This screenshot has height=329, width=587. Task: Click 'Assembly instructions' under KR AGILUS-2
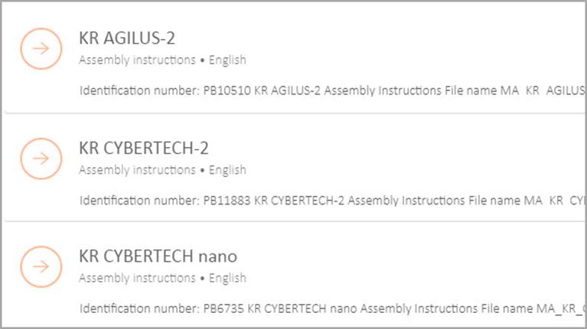click(137, 60)
